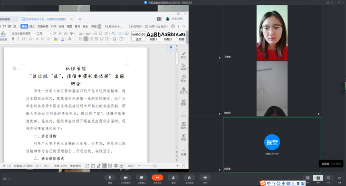The height and width of the screenshot is (186, 346).
Task: Open the 引用 ribbon tab
Action: pyautogui.click(x=54, y=26)
